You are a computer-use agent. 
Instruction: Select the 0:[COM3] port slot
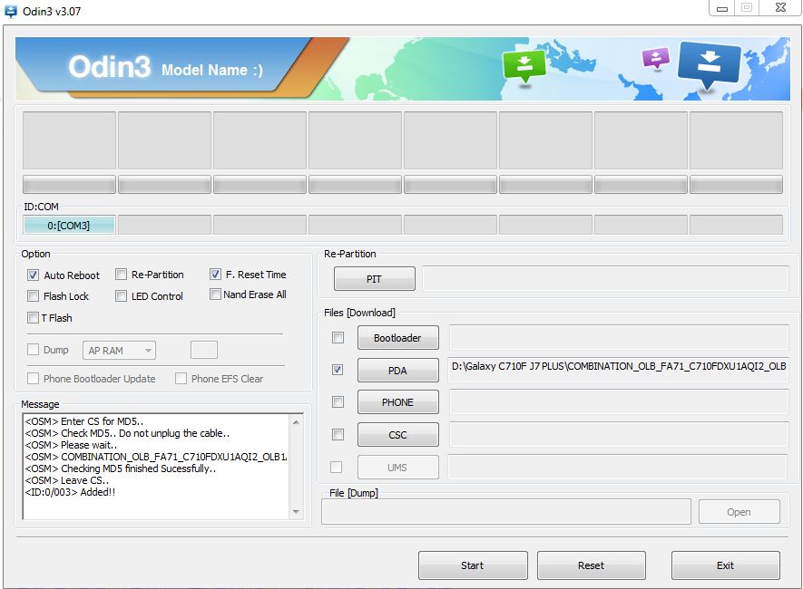(x=69, y=225)
